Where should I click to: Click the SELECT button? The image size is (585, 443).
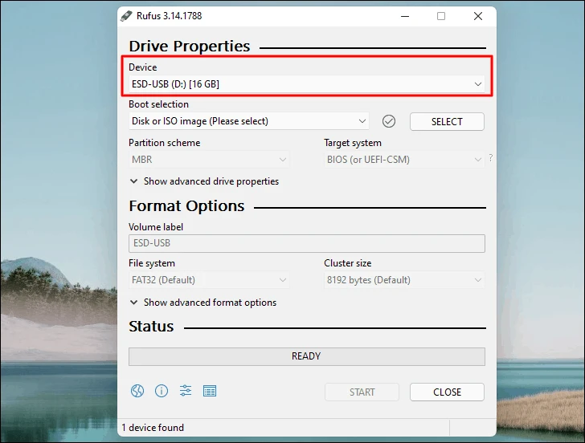447,121
